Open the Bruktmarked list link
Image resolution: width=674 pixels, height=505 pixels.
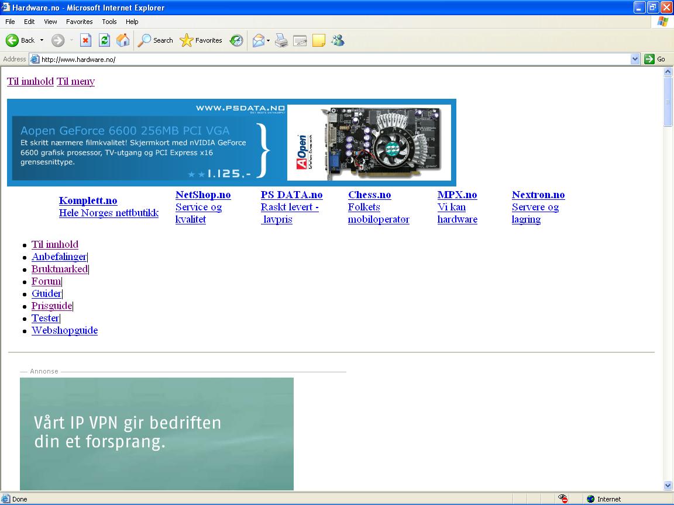(x=59, y=269)
